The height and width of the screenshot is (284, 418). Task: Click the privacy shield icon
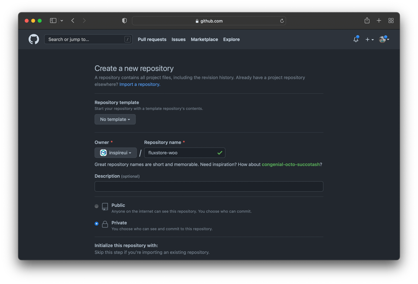124,20
